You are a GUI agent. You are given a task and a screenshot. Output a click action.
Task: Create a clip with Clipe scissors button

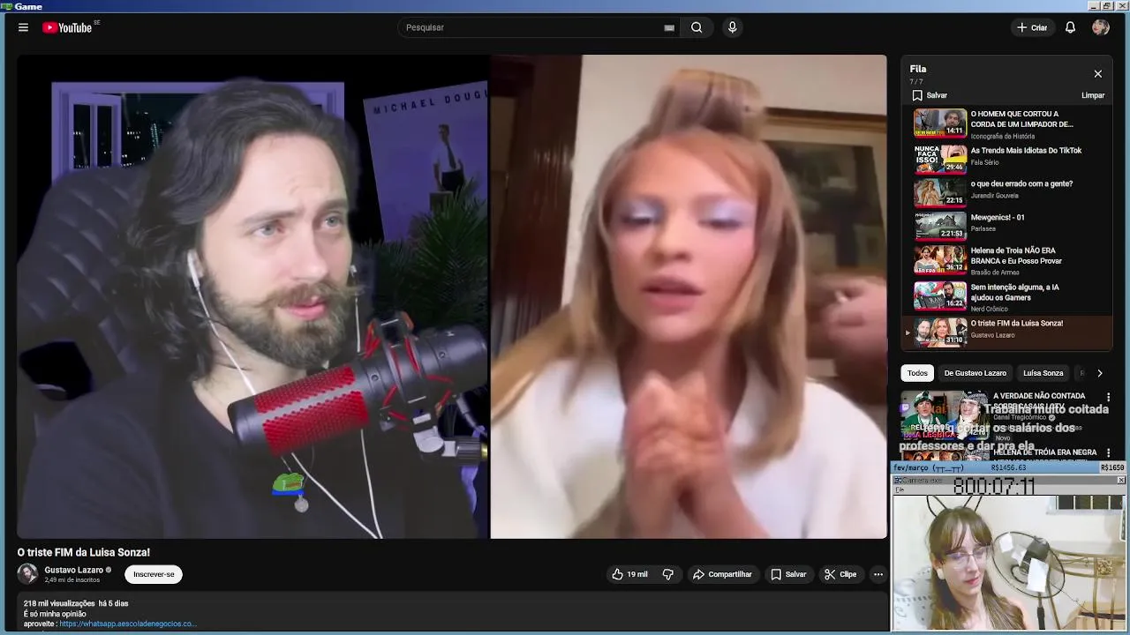(840, 574)
